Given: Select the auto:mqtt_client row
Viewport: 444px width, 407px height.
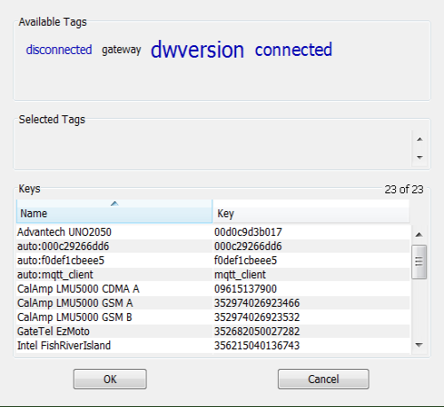Looking at the screenshot, I should point(213,275).
